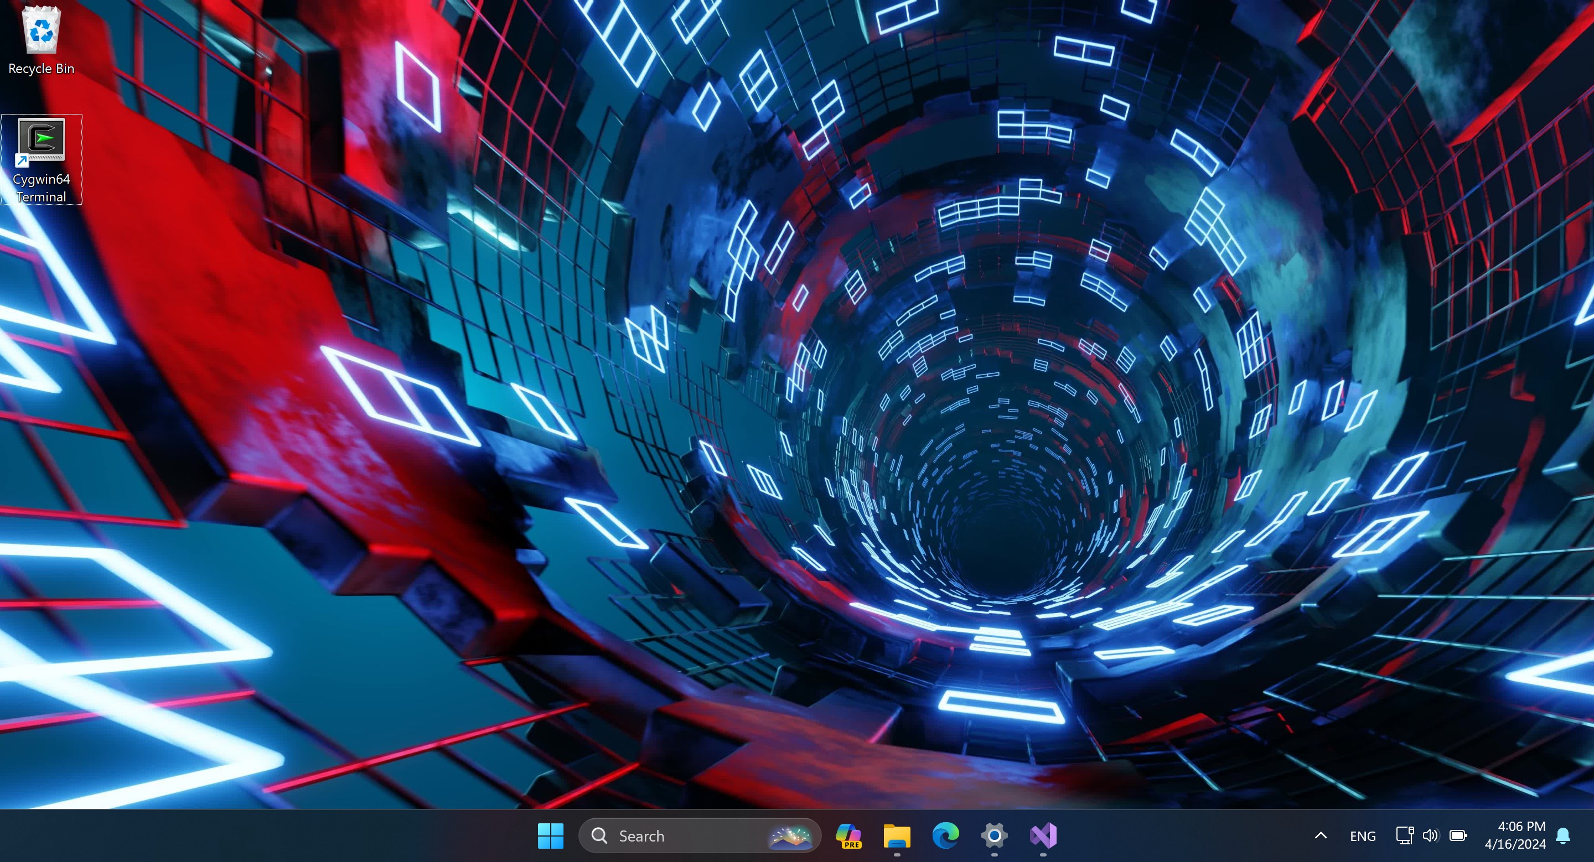
Task: Open the Start menu
Action: point(550,835)
